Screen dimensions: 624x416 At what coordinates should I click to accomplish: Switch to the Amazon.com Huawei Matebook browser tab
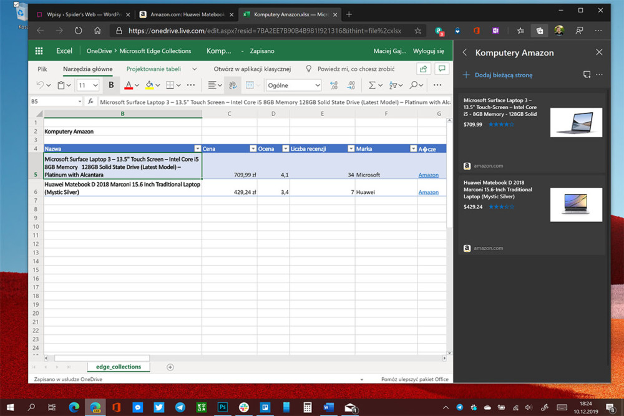(x=187, y=14)
